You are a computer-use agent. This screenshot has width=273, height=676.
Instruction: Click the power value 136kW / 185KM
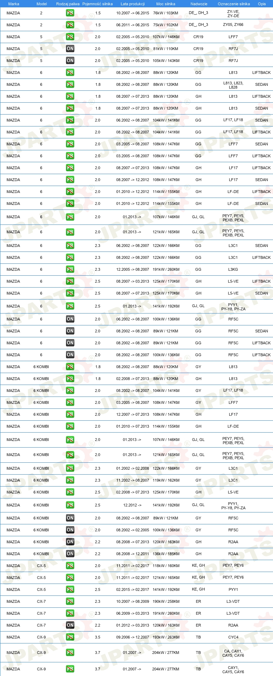[166, 554]
